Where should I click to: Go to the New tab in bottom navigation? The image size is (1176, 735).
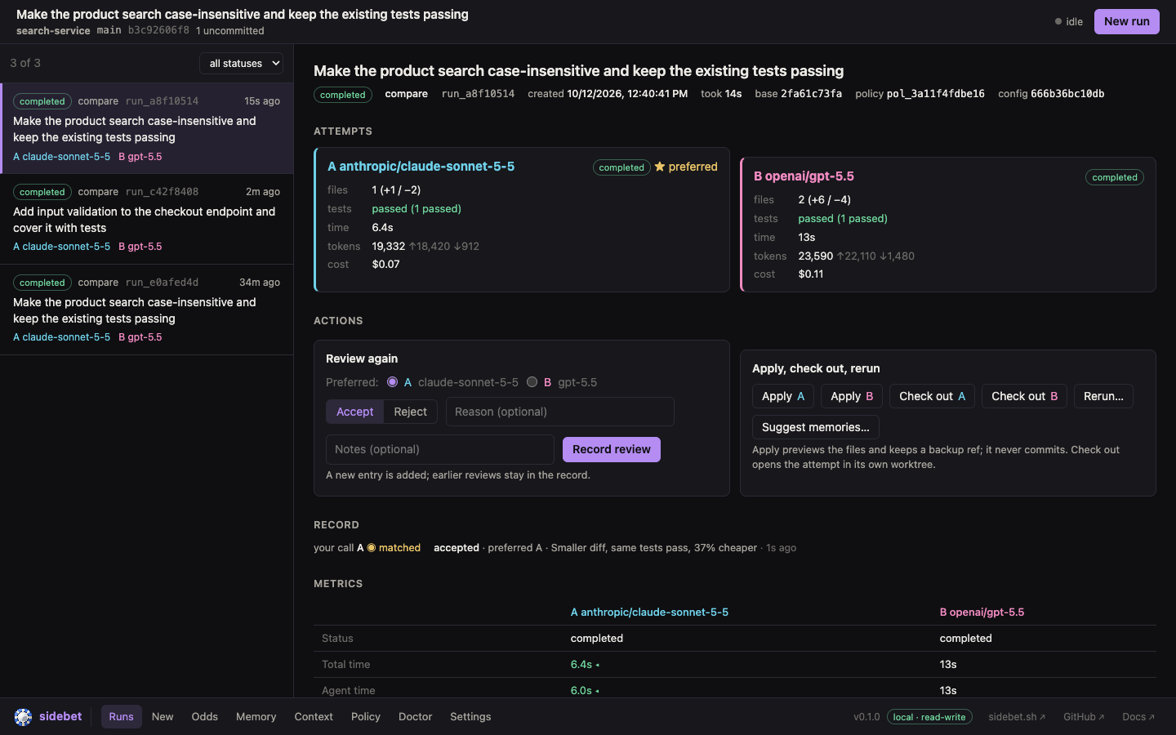coord(163,717)
